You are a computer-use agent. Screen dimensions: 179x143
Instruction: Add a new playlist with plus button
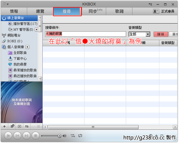point(4,126)
